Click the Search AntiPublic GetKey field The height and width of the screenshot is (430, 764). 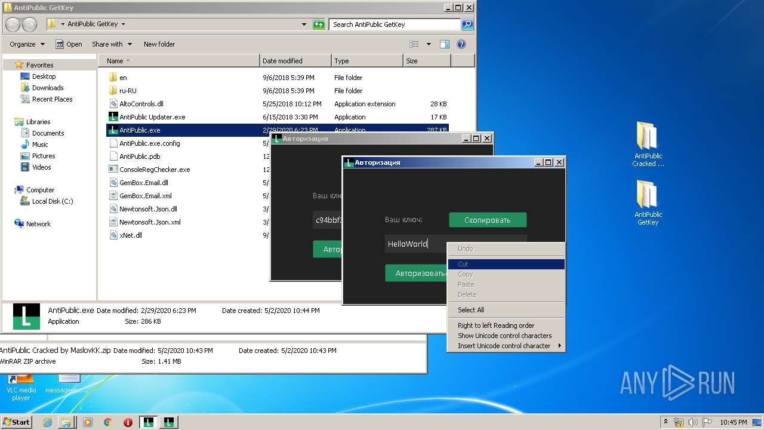pyautogui.click(x=395, y=24)
